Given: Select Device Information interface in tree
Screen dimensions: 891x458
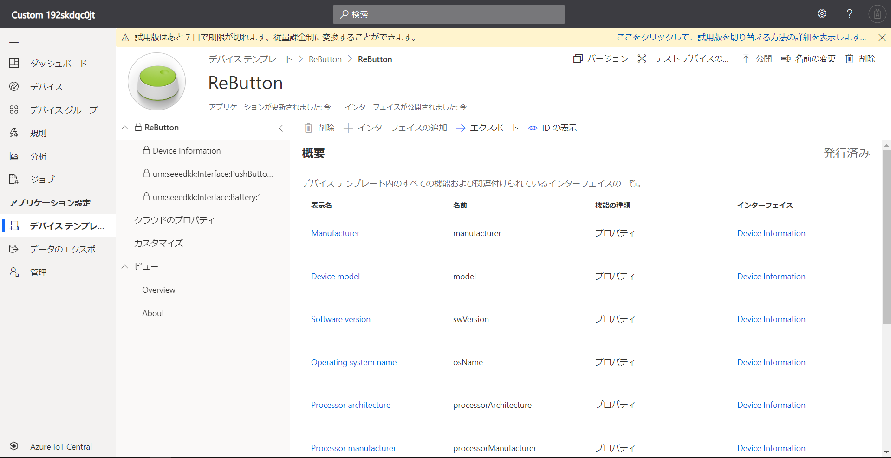Looking at the screenshot, I should point(186,151).
